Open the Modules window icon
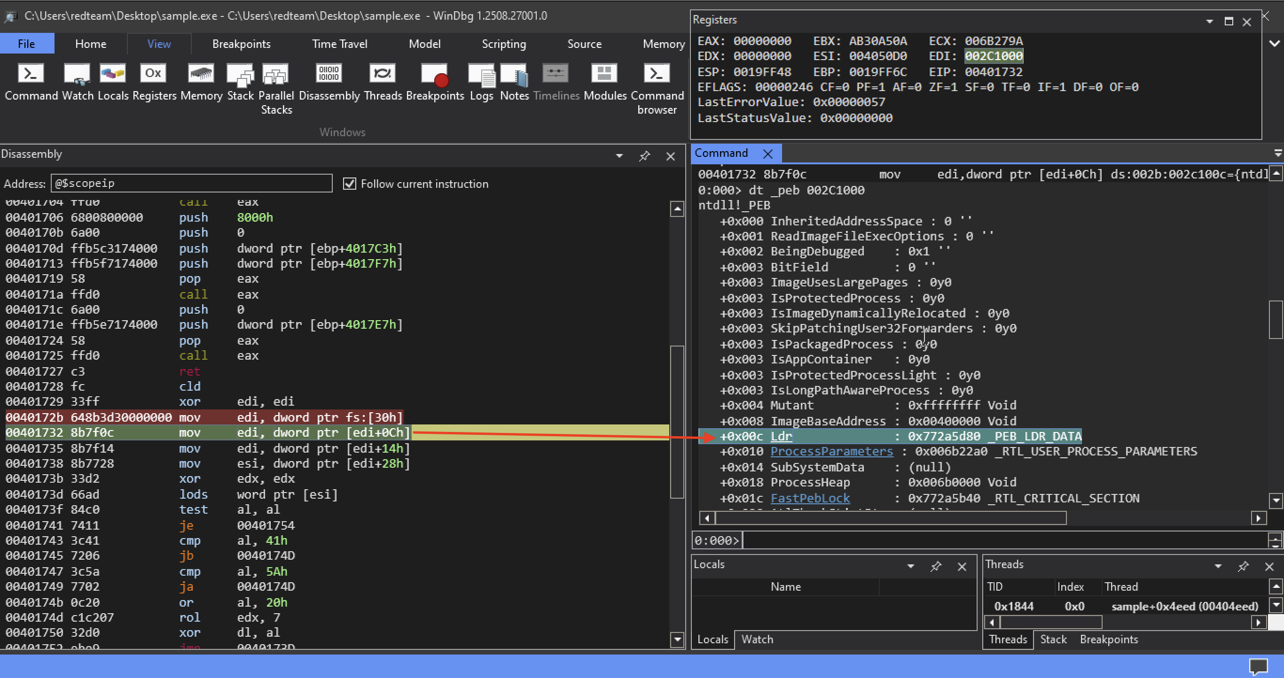This screenshot has width=1284, height=678. point(604,82)
